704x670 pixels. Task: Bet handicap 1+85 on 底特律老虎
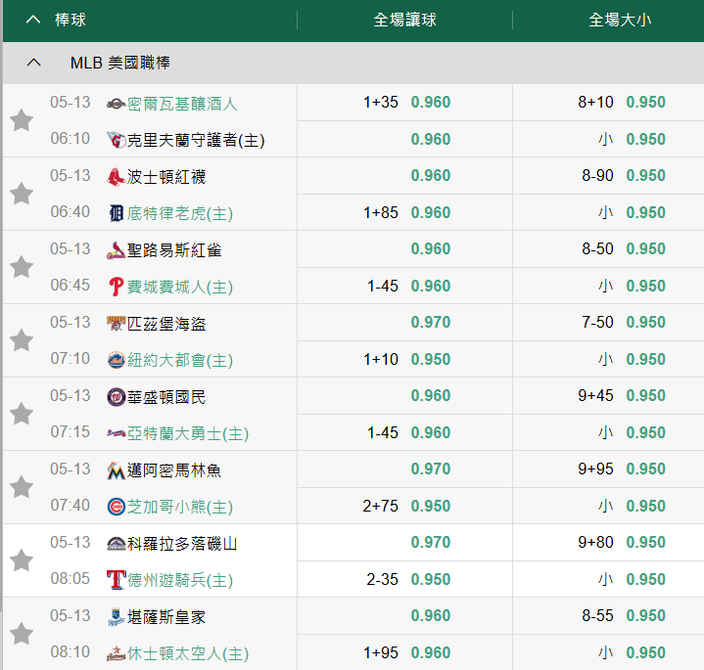[x=404, y=212]
